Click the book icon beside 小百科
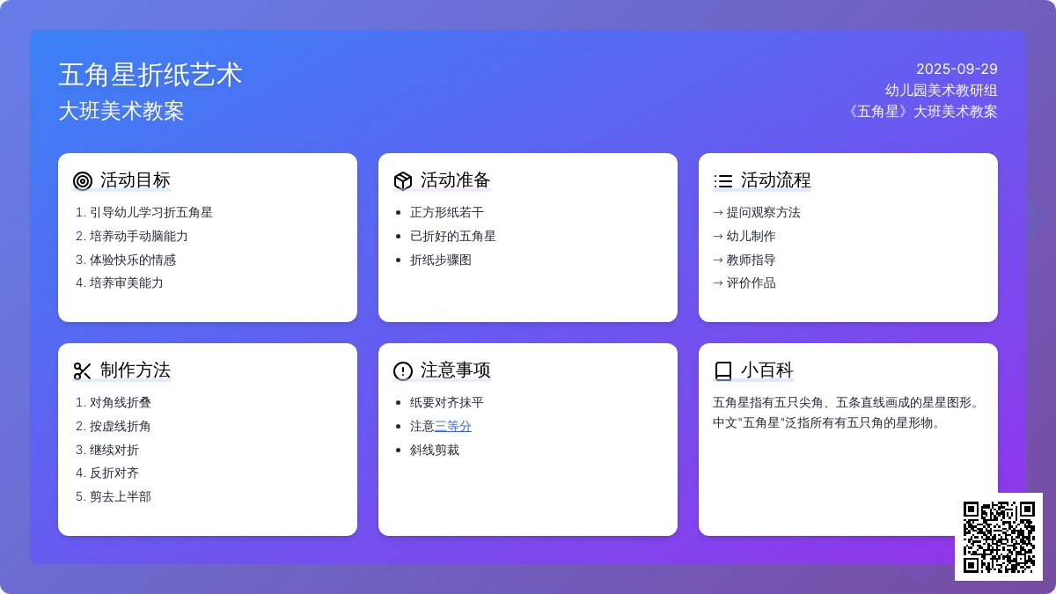The width and height of the screenshot is (1056, 594). pyautogui.click(x=723, y=371)
